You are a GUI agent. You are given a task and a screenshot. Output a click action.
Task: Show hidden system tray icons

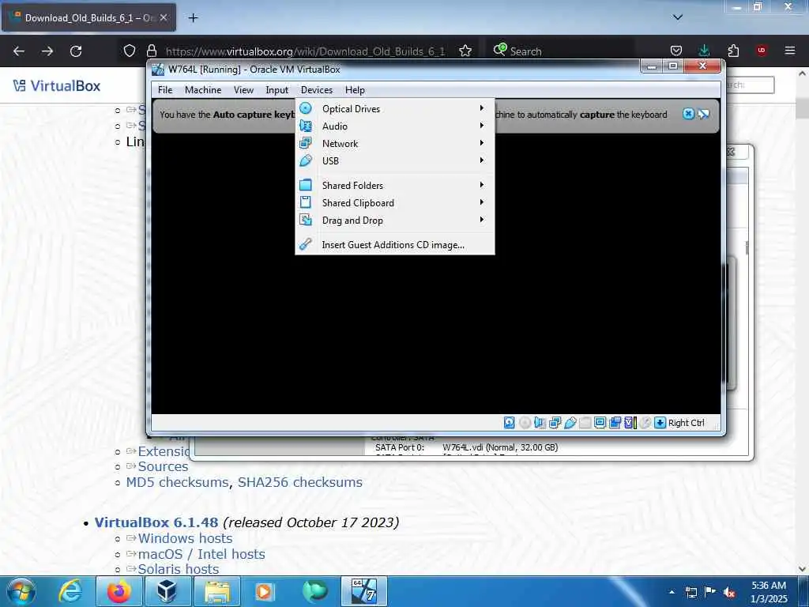(x=672, y=592)
